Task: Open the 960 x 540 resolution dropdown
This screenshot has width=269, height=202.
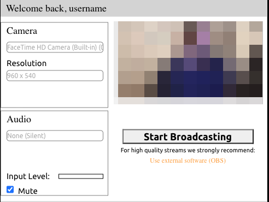Action: [55, 75]
